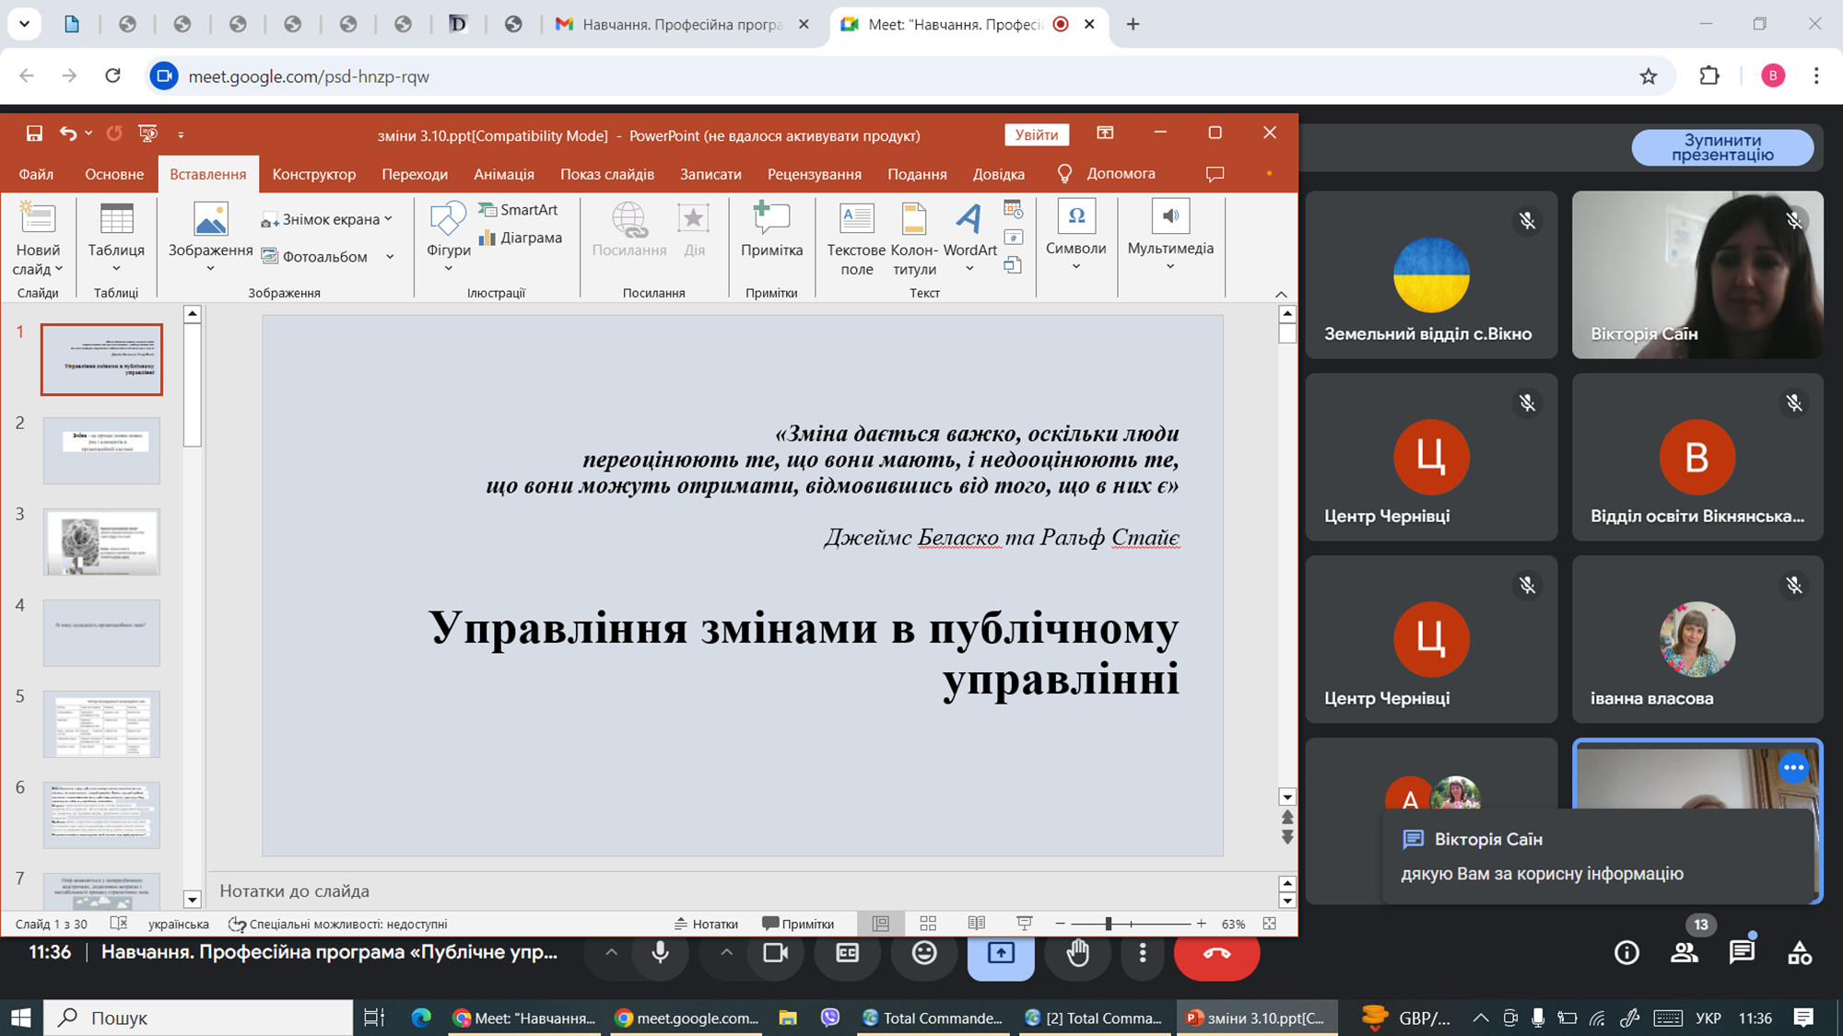The height and width of the screenshot is (1036, 1843).
Task: Click the Увійти sign-in button
Action: [1037, 134]
